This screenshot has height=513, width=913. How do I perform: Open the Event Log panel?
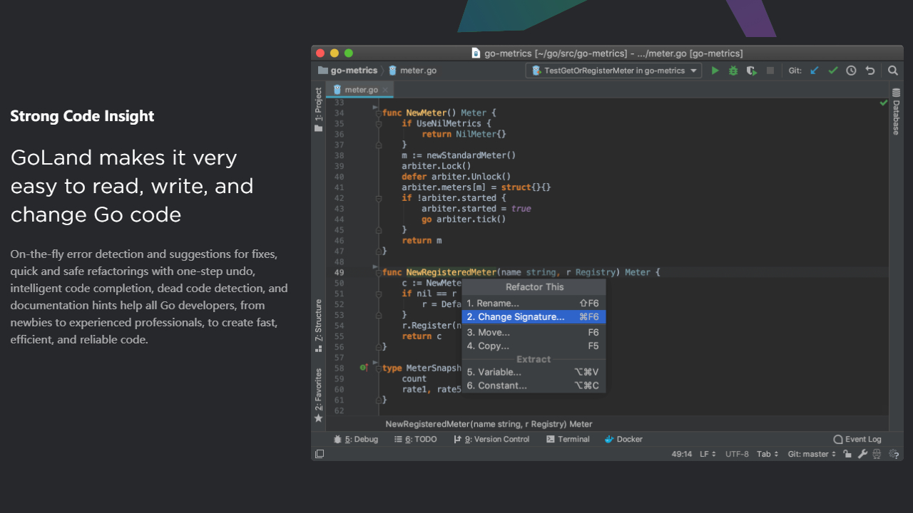[x=857, y=439]
